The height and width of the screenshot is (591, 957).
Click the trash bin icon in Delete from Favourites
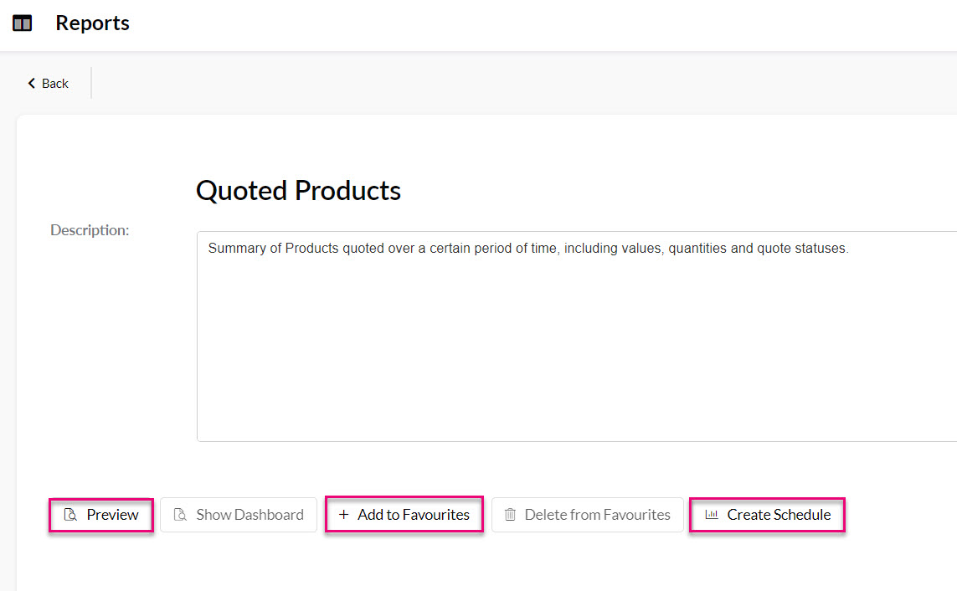pyautogui.click(x=510, y=515)
